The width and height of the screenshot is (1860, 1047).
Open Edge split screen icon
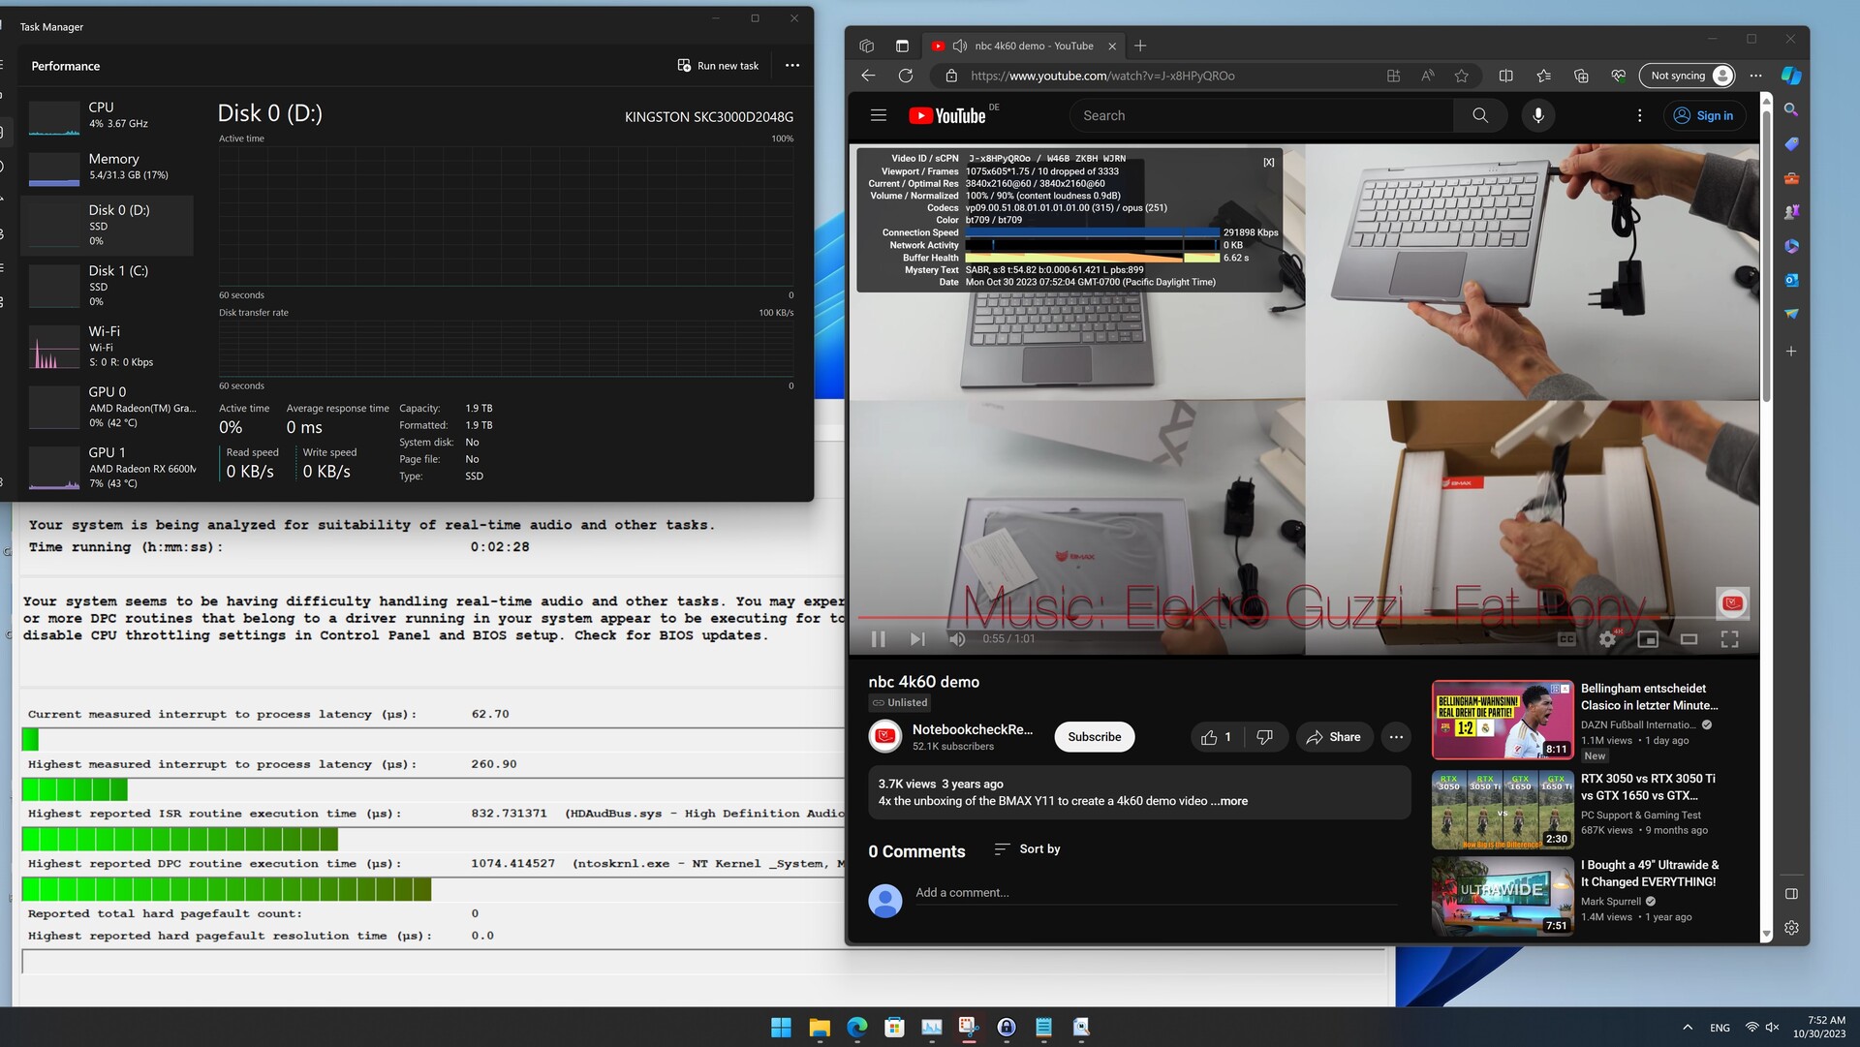coord(1505,76)
